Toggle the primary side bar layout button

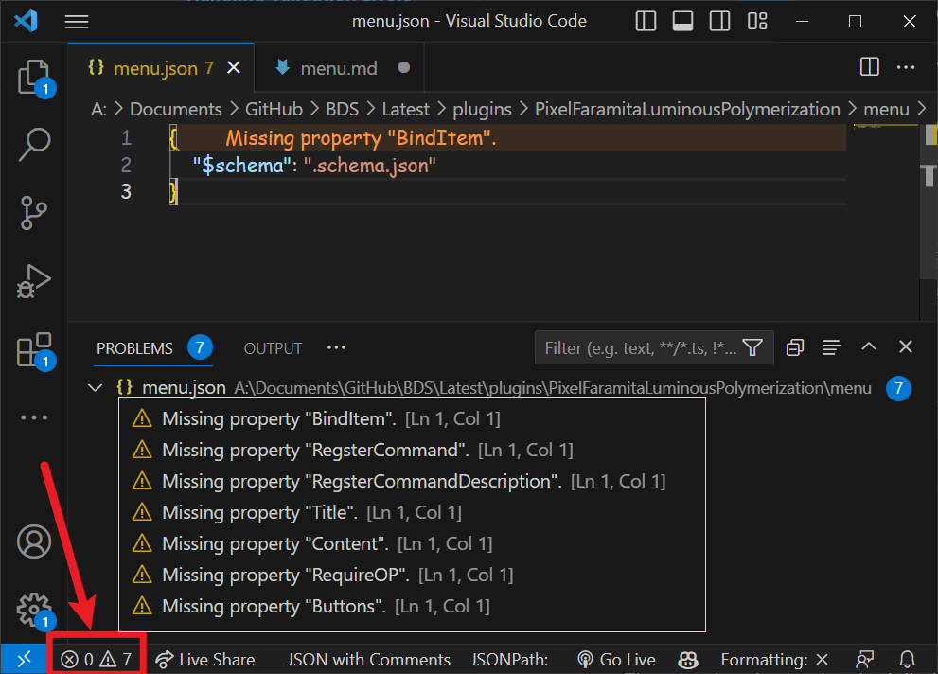(x=646, y=21)
